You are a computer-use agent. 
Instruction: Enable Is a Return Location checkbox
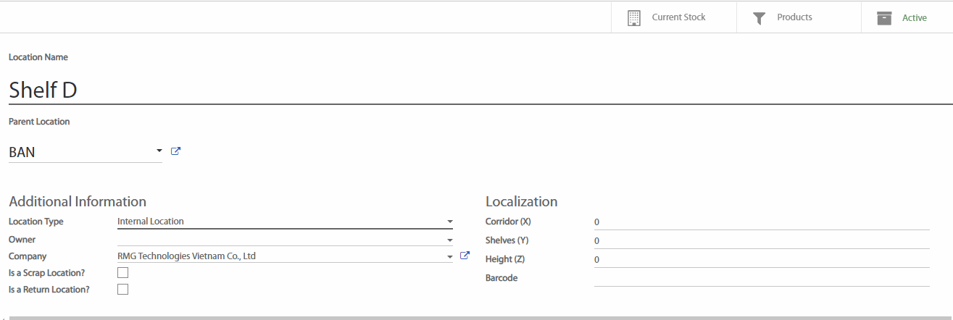[122, 290]
